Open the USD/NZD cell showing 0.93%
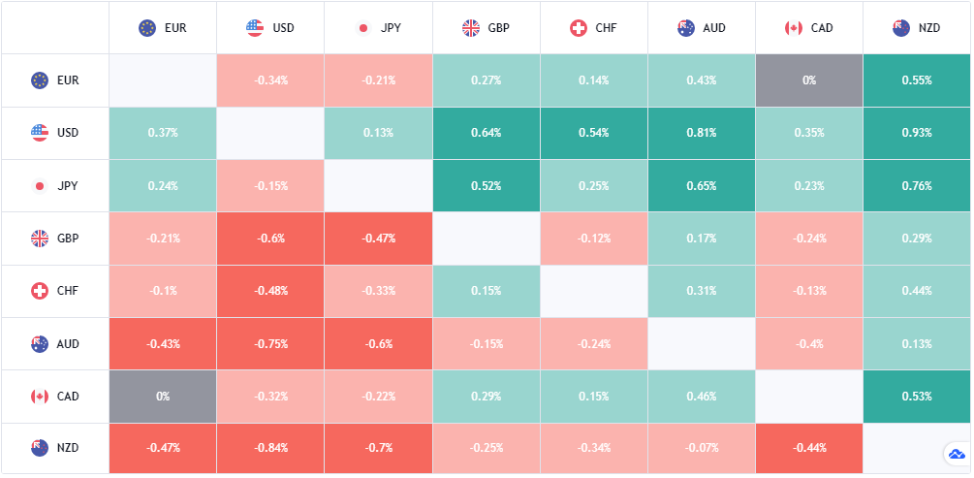The width and height of the screenshot is (974, 478). click(916, 133)
